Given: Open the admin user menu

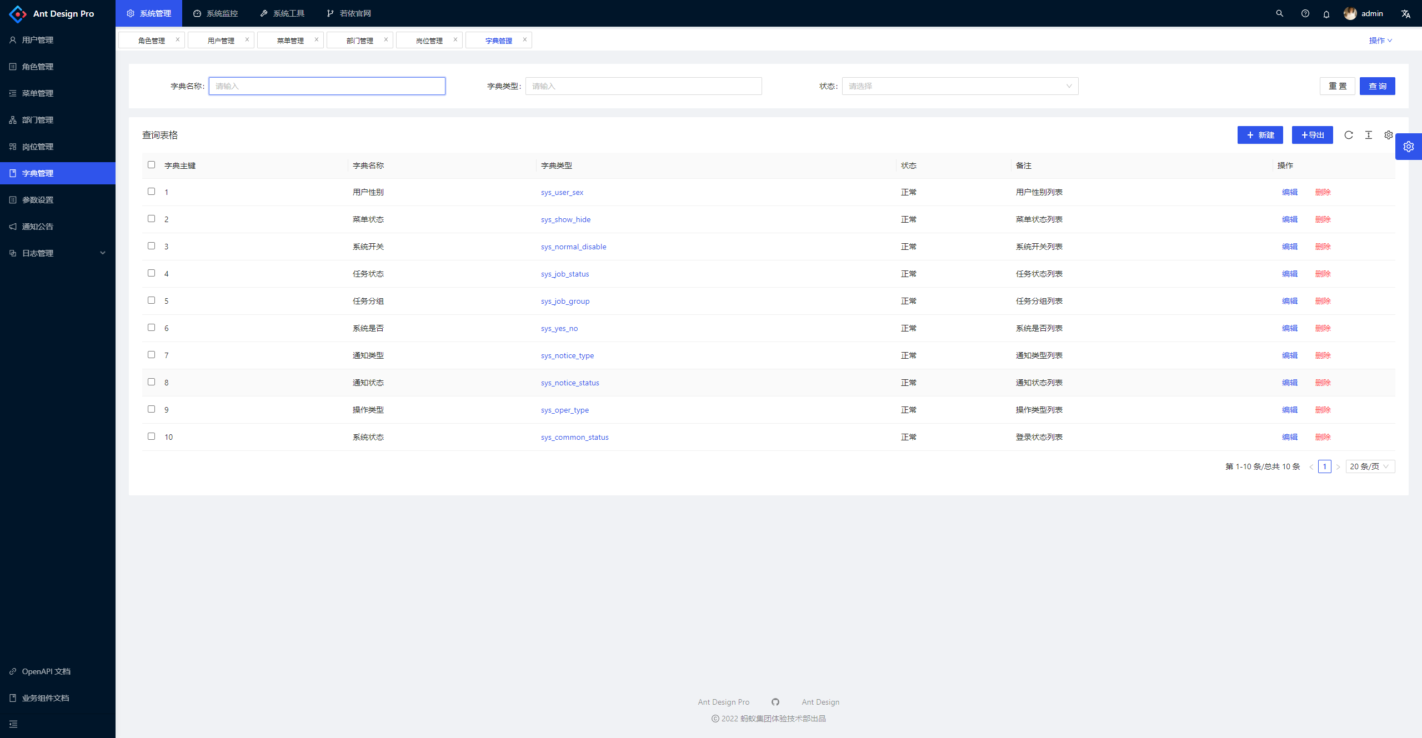Looking at the screenshot, I should (1364, 13).
